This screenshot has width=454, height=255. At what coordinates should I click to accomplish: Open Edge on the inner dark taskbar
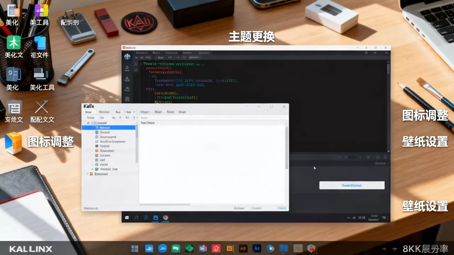tap(146, 217)
